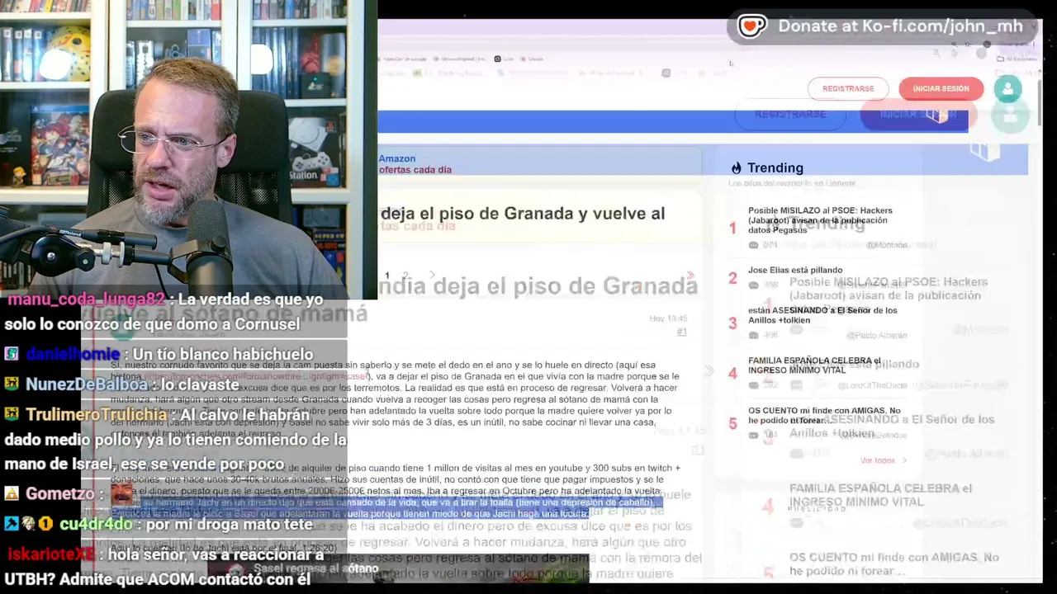This screenshot has height=594, width=1057.
Task: Click comment bubble icon under ASESINANDO thread
Action: pyautogui.click(x=753, y=335)
